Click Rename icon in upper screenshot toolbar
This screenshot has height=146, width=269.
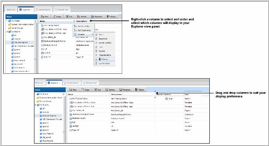click(x=92, y=16)
